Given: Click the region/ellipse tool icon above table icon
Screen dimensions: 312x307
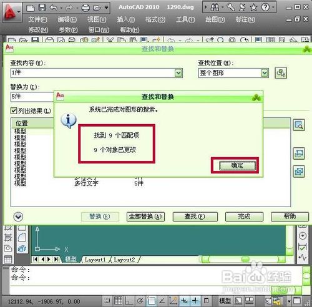Looking at the screenshot, I should pos(8,248).
